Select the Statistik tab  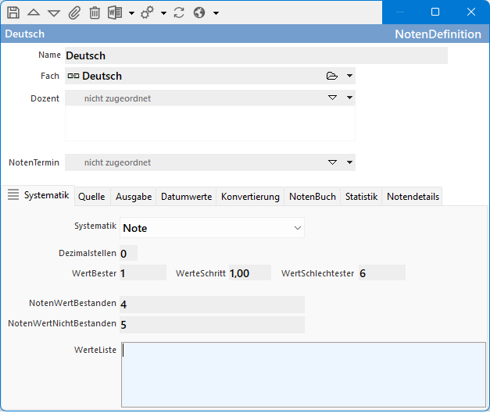tap(361, 197)
